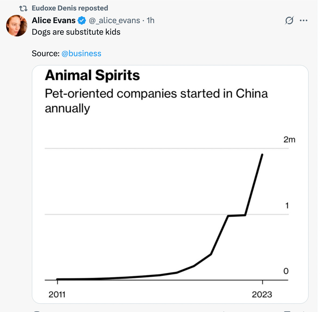Click the 2011 x-axis label
The image size is (320, 312).
[x=57, y=295]
